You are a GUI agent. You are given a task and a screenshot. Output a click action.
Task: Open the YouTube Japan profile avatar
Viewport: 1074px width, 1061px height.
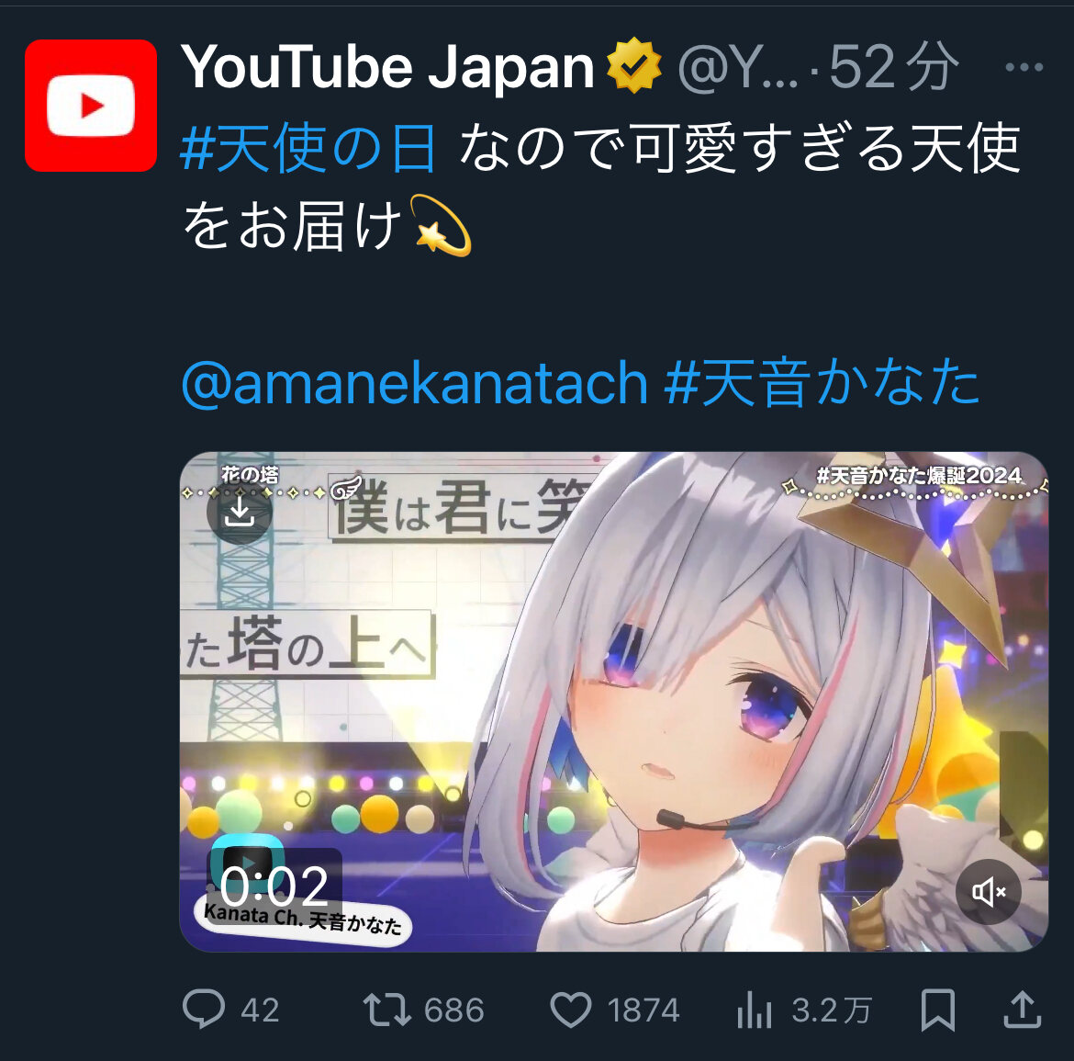pyautogui.click(x=90, y=106)
